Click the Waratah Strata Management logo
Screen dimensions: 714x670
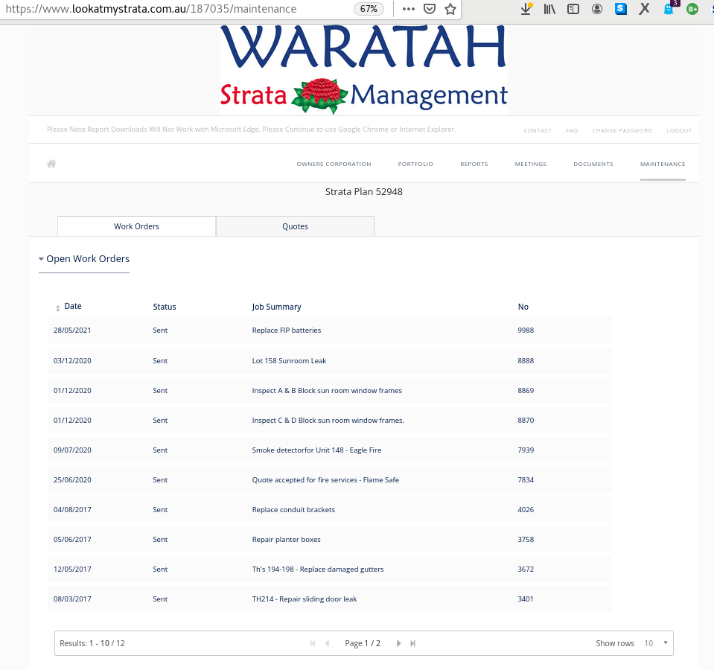pyautogui.click(x=364, y=69)
